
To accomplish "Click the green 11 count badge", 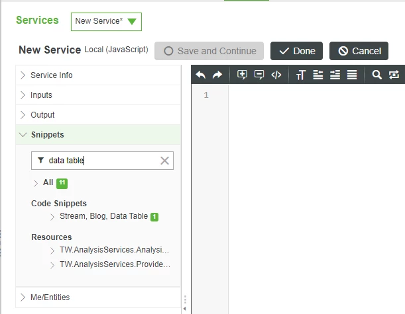I will 62,183.
